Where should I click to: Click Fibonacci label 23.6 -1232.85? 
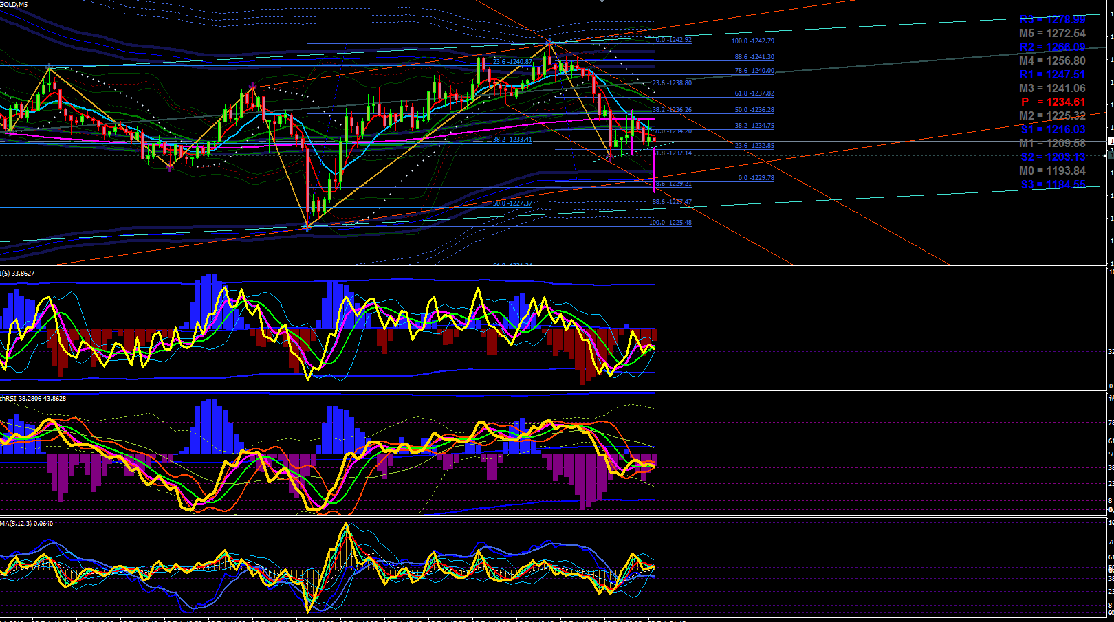tap(754, 146)
